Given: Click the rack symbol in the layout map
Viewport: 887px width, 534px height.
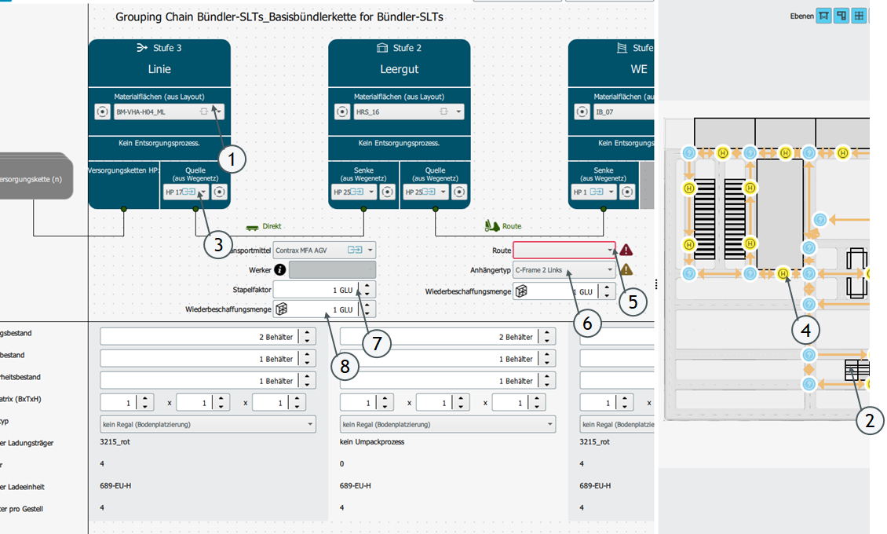Looking at the screenshot, I should [856, 371].
